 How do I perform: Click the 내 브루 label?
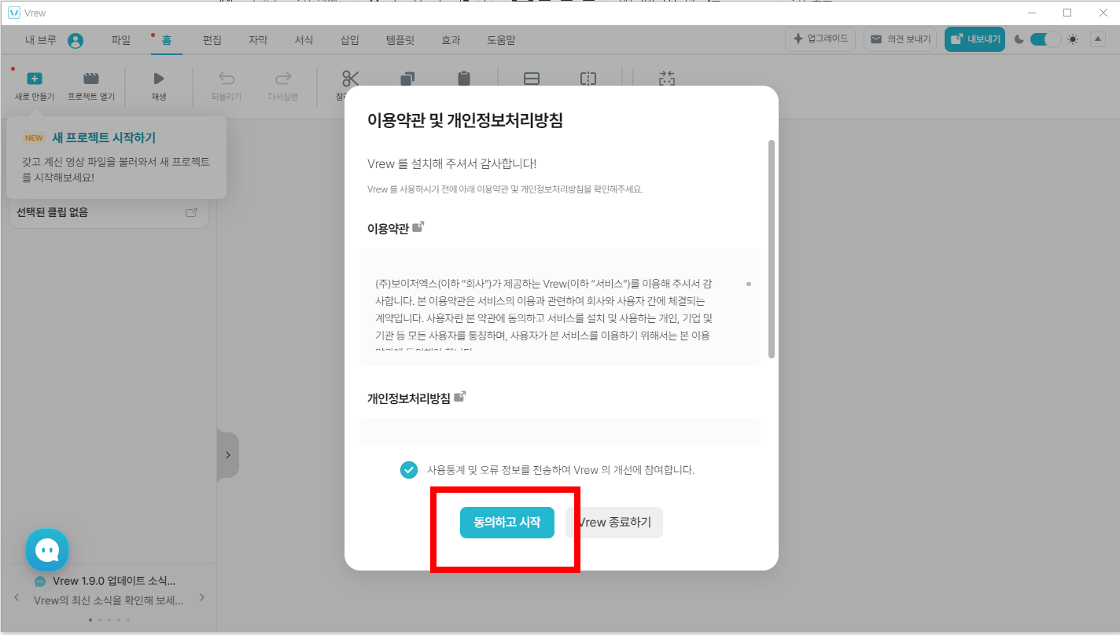(42, 41)
